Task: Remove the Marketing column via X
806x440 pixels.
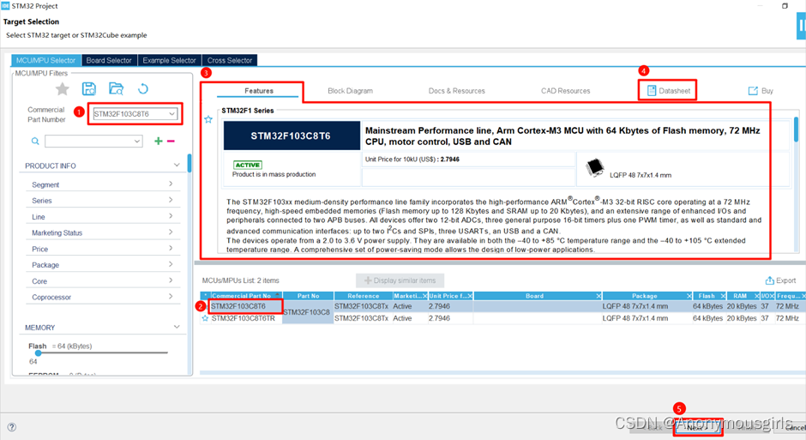Action: tap(425, 296)
